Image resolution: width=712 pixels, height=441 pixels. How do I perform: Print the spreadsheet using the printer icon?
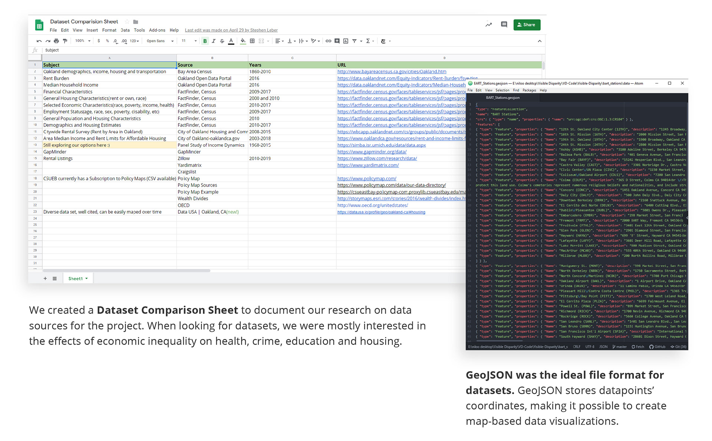pos(56,41)
